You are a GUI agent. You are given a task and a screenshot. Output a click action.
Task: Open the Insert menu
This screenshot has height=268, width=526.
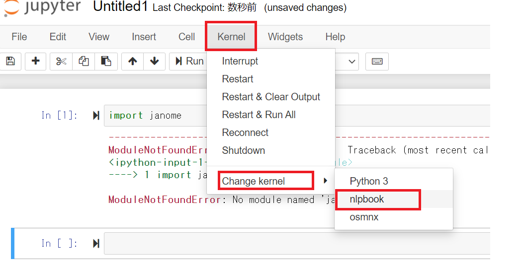coord(144,37)
